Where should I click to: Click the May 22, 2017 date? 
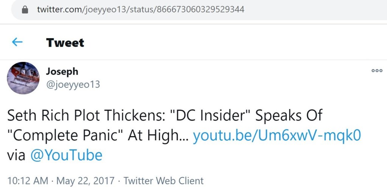pos(85,181)
